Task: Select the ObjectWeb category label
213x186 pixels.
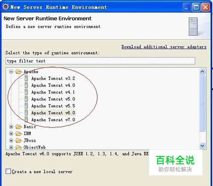Action: tap(35, 147)
